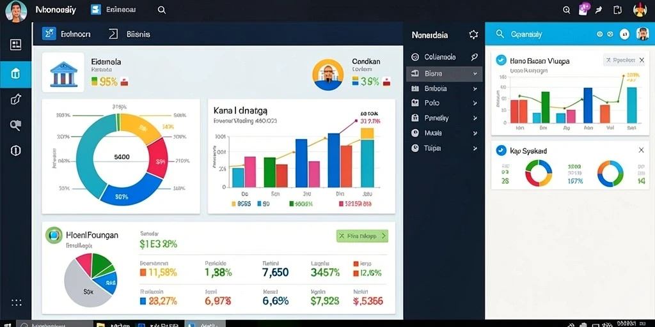The height and width of the screenshot is (327, 655).
Task: Open the bank building icon tile
Action: point(63,73)
